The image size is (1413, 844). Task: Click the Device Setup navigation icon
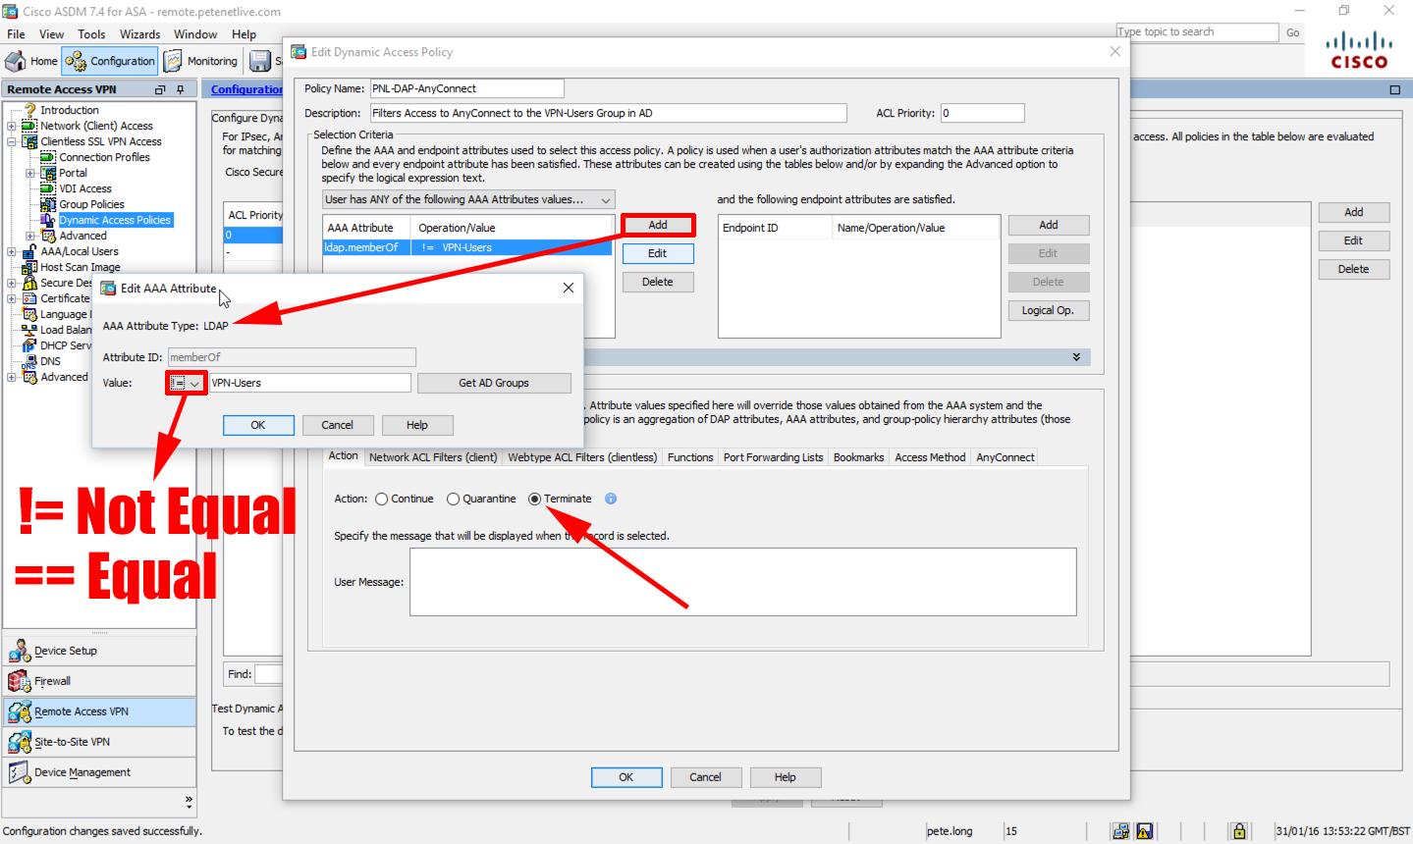pos(19,651)
